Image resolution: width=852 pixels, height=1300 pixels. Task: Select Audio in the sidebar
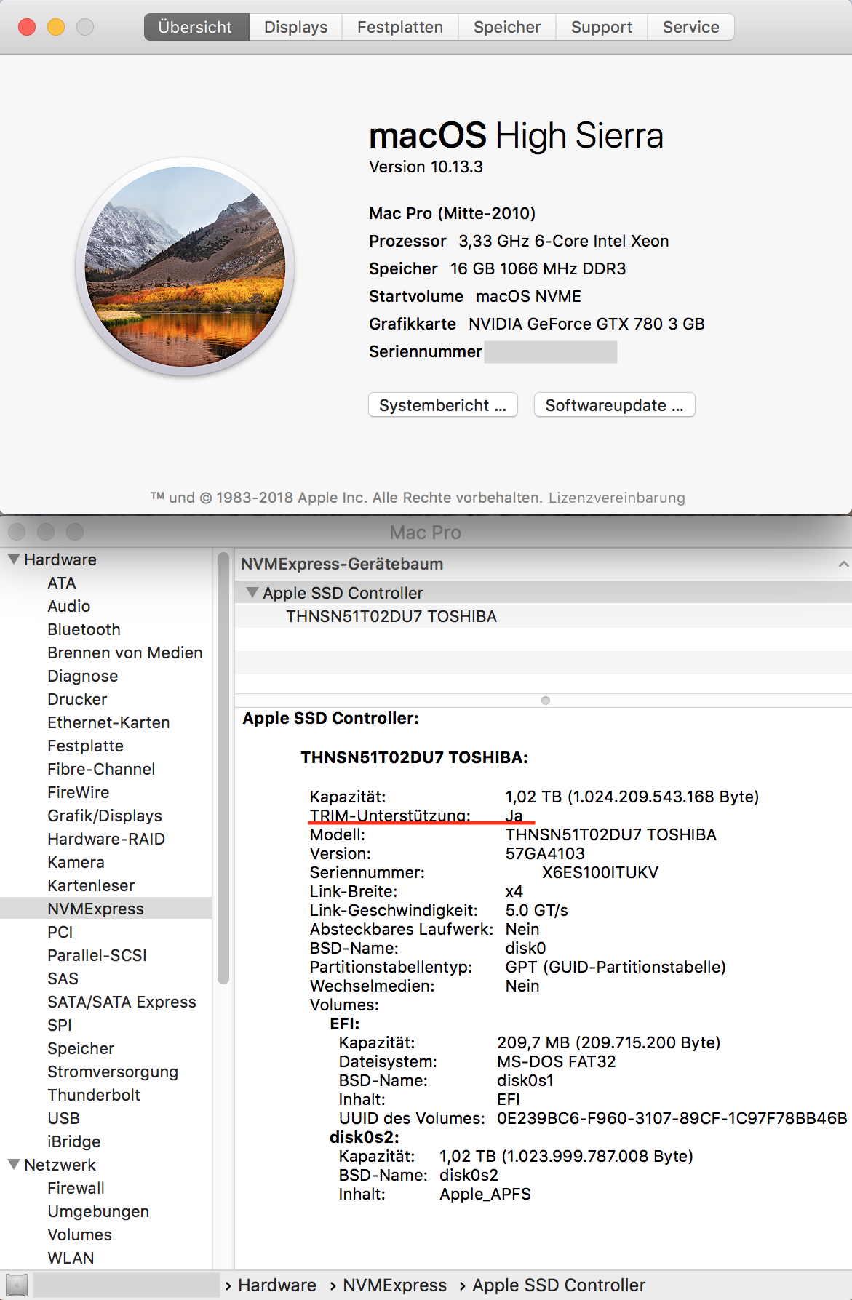pos(69,606)
